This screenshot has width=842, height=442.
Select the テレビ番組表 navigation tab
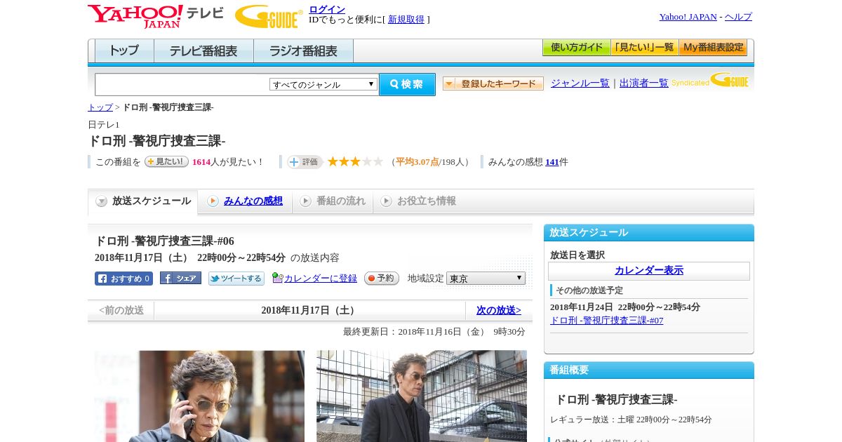[x=203, y=51]
